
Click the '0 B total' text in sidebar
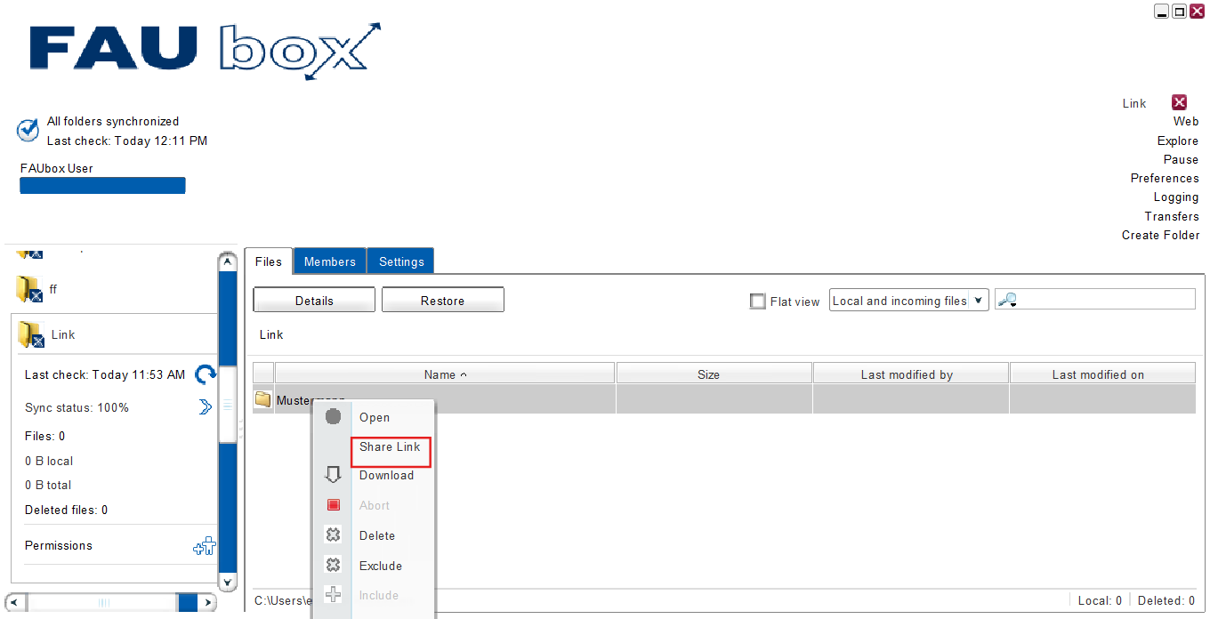48,485
